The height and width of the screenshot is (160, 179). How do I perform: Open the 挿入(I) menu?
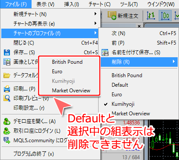click(x=71, y=4)
